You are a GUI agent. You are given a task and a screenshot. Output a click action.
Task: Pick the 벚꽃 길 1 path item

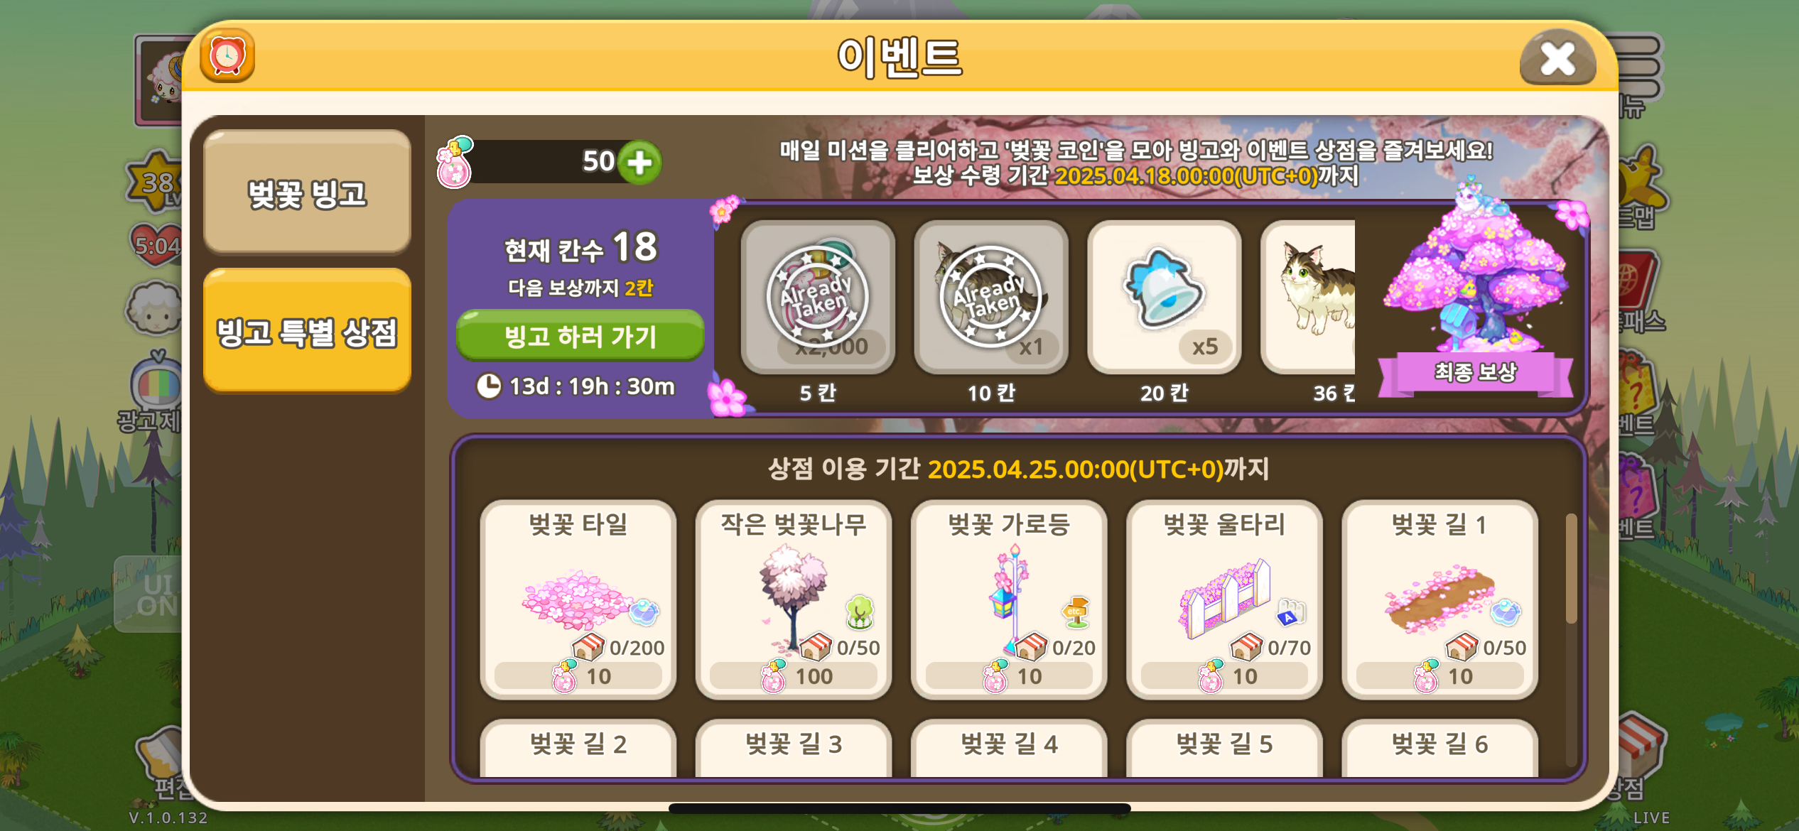point(1439,600)
